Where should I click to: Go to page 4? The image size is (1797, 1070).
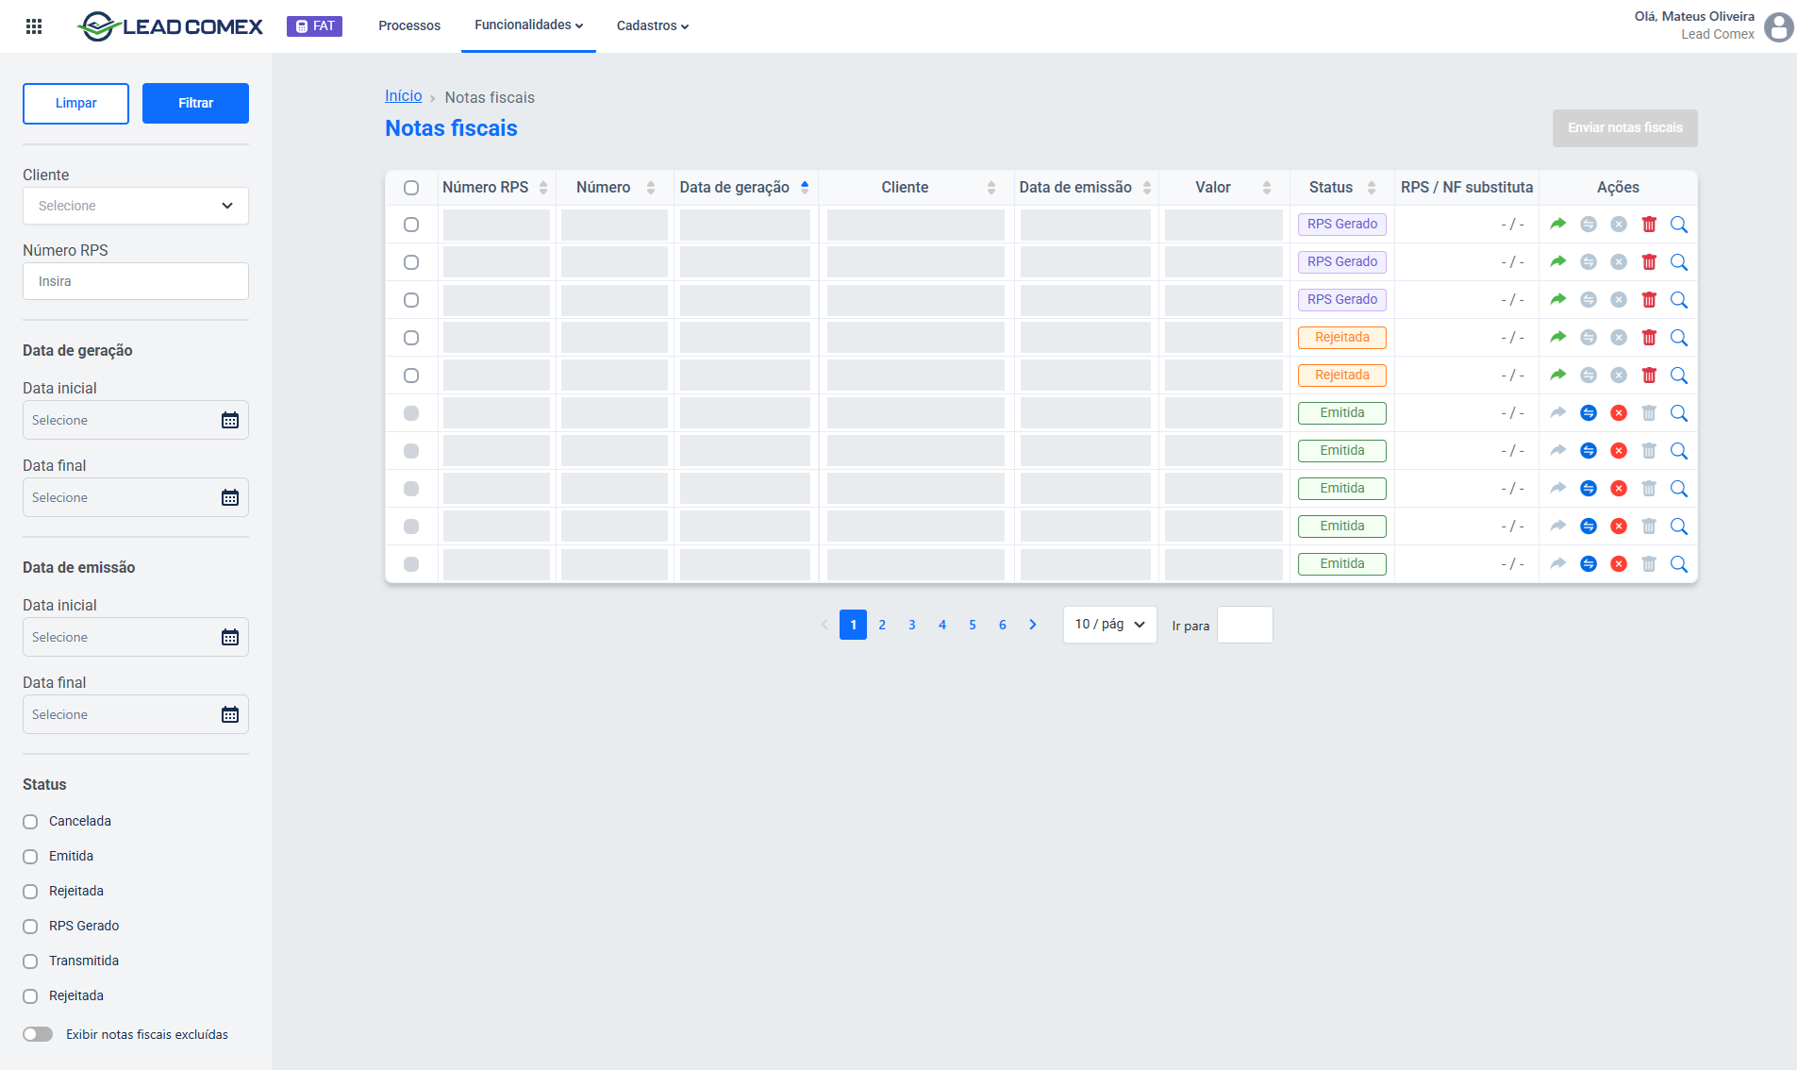pyautogui.click(x=942, y=625)
